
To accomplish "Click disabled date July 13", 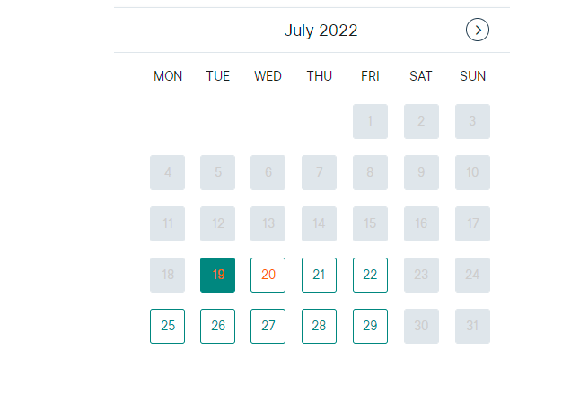I will click(268, 223).
